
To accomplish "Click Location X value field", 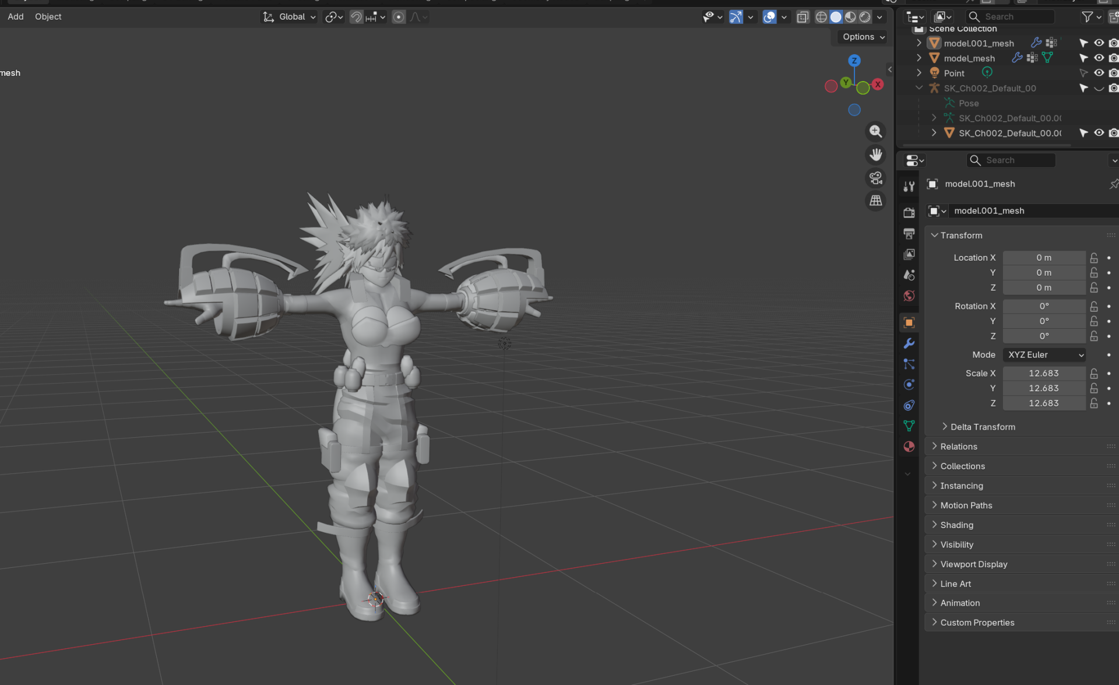I will 1044,258.
